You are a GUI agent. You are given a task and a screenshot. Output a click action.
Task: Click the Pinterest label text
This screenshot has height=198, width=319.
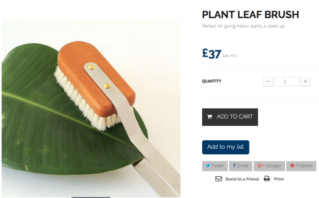pyautogui.click(x=304, y=166)
